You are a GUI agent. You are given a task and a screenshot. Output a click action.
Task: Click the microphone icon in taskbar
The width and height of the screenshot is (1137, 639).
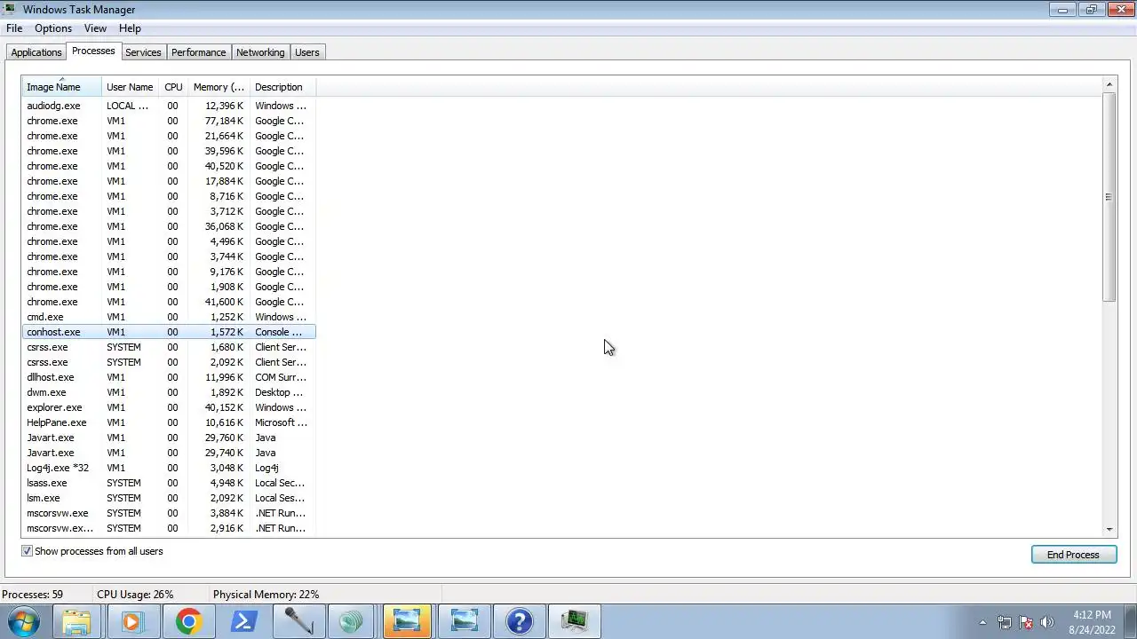[298, 621]
